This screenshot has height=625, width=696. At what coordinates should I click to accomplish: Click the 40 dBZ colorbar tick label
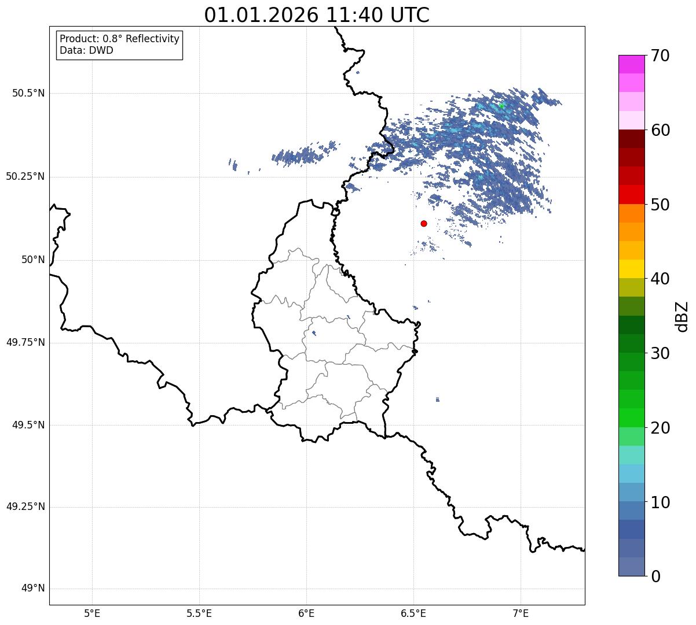point(660,279)
